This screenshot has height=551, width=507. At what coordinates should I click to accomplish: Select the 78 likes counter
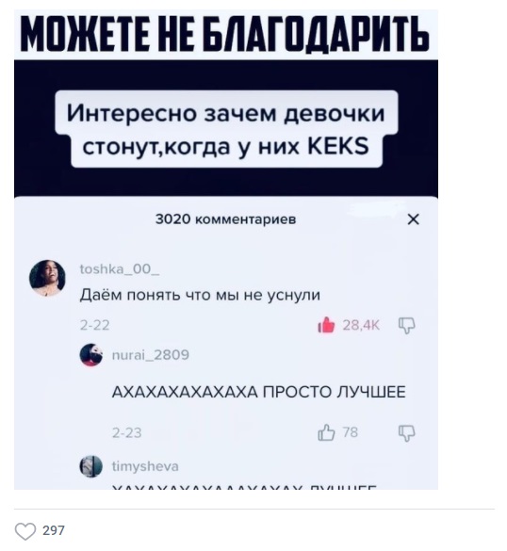coord(351,432)
